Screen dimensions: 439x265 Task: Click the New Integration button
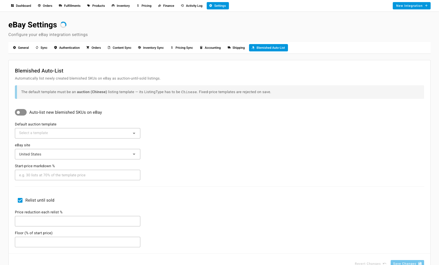[412, 6]
